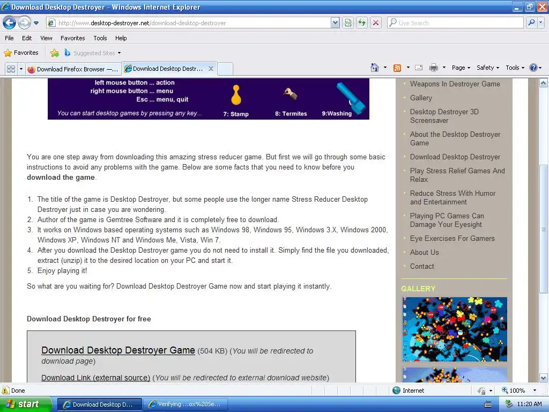Open the Tools menu in menu bar

(x=100, y=38)
